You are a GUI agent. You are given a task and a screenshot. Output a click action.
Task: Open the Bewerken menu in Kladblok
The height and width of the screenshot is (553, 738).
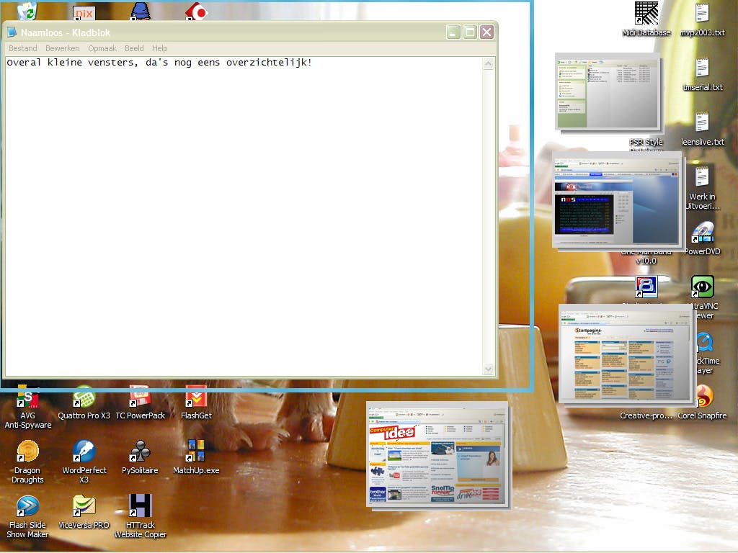pos(62,48)
